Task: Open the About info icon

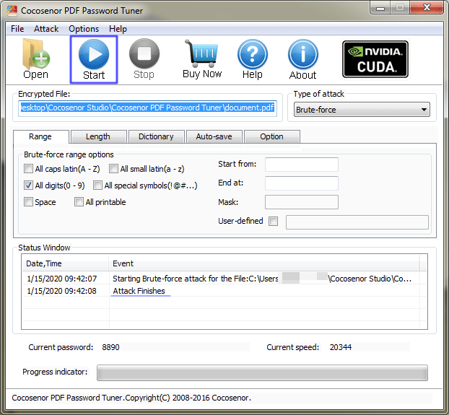Action: tap(303, 59)
